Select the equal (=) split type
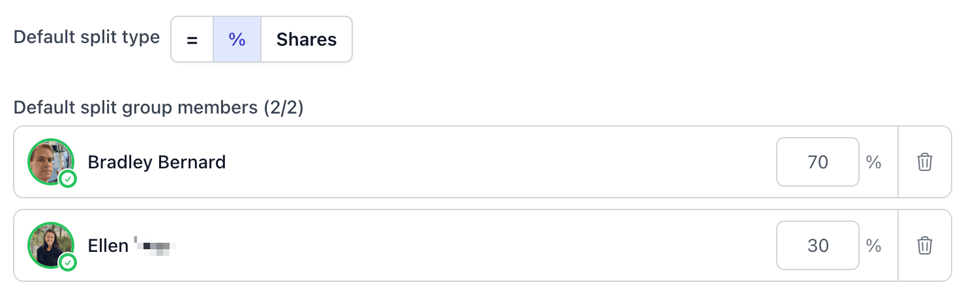The image size is (964, 308). 192,39
